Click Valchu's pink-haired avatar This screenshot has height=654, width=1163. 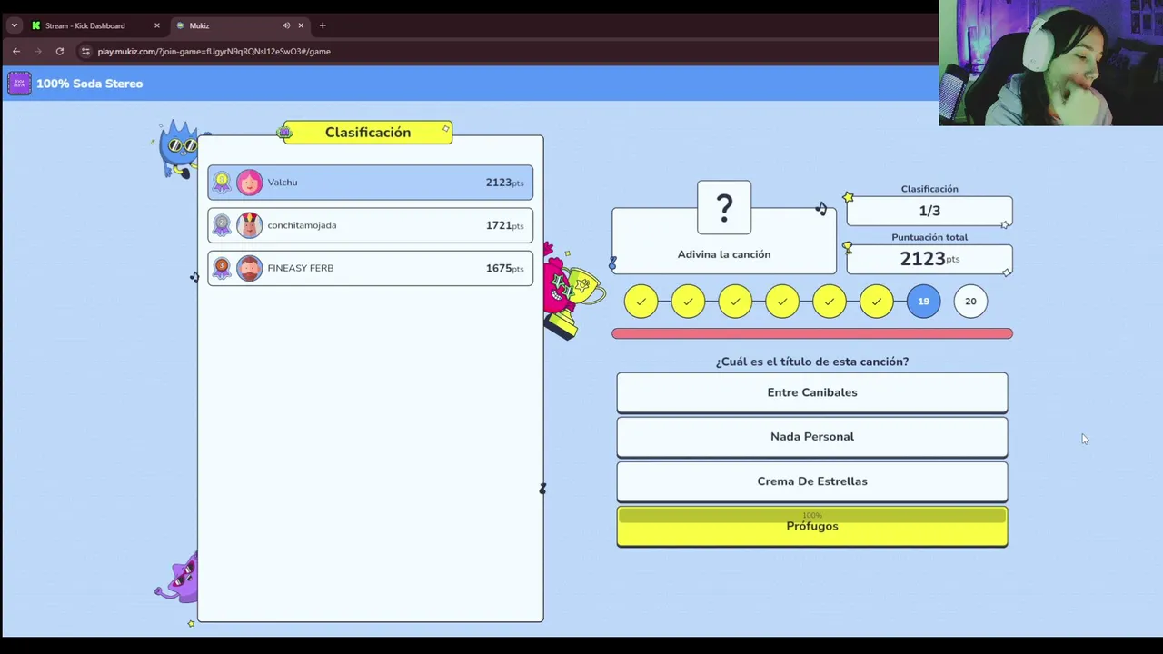click(x=249, y=183)
